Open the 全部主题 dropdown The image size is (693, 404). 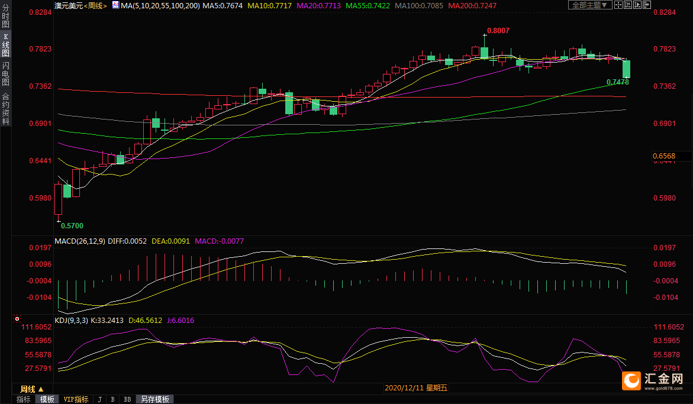(x=589, y=5)
